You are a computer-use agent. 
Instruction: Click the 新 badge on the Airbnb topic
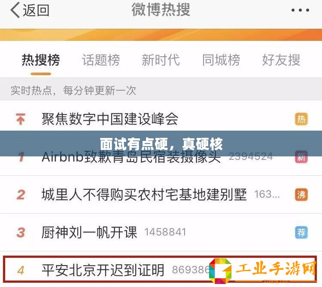pyautogui.click(x=301, y=157)
